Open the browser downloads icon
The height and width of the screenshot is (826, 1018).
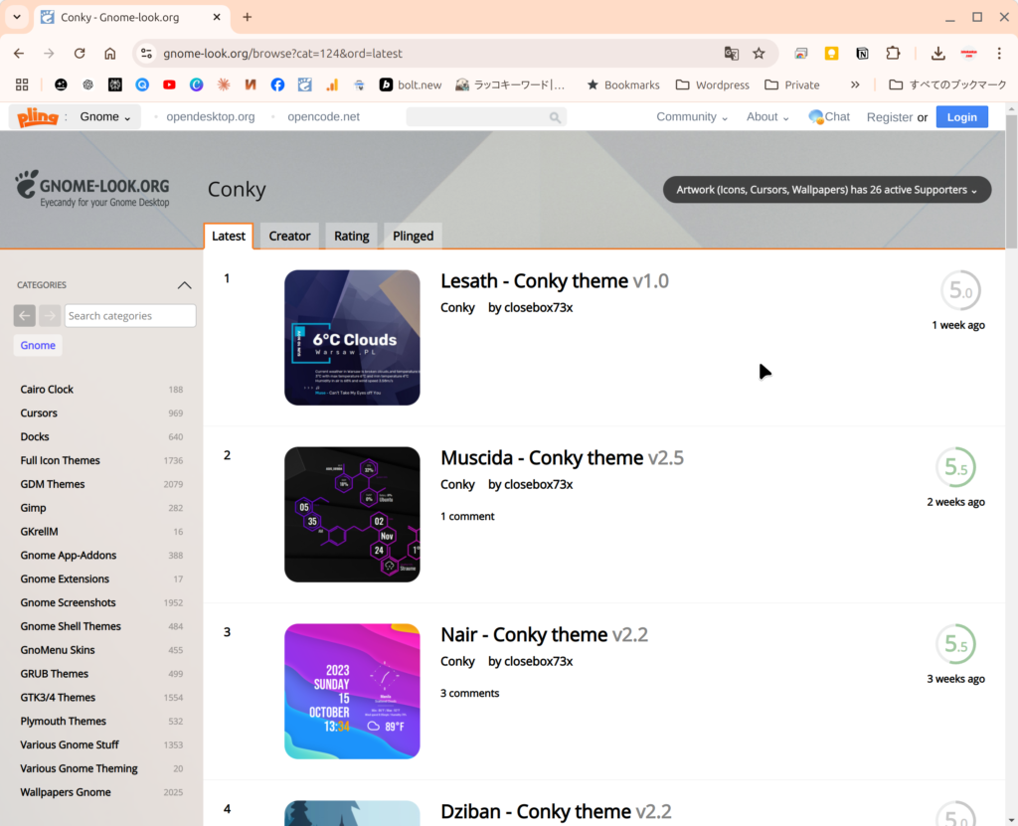point(937,54)
